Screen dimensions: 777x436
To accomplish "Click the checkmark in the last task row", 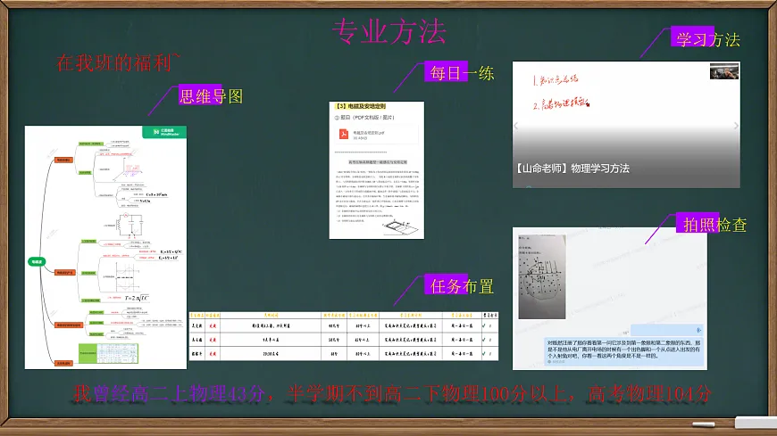I will (x=484, y=353).
